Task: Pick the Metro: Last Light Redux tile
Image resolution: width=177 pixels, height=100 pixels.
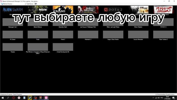Action: (113, 23)
